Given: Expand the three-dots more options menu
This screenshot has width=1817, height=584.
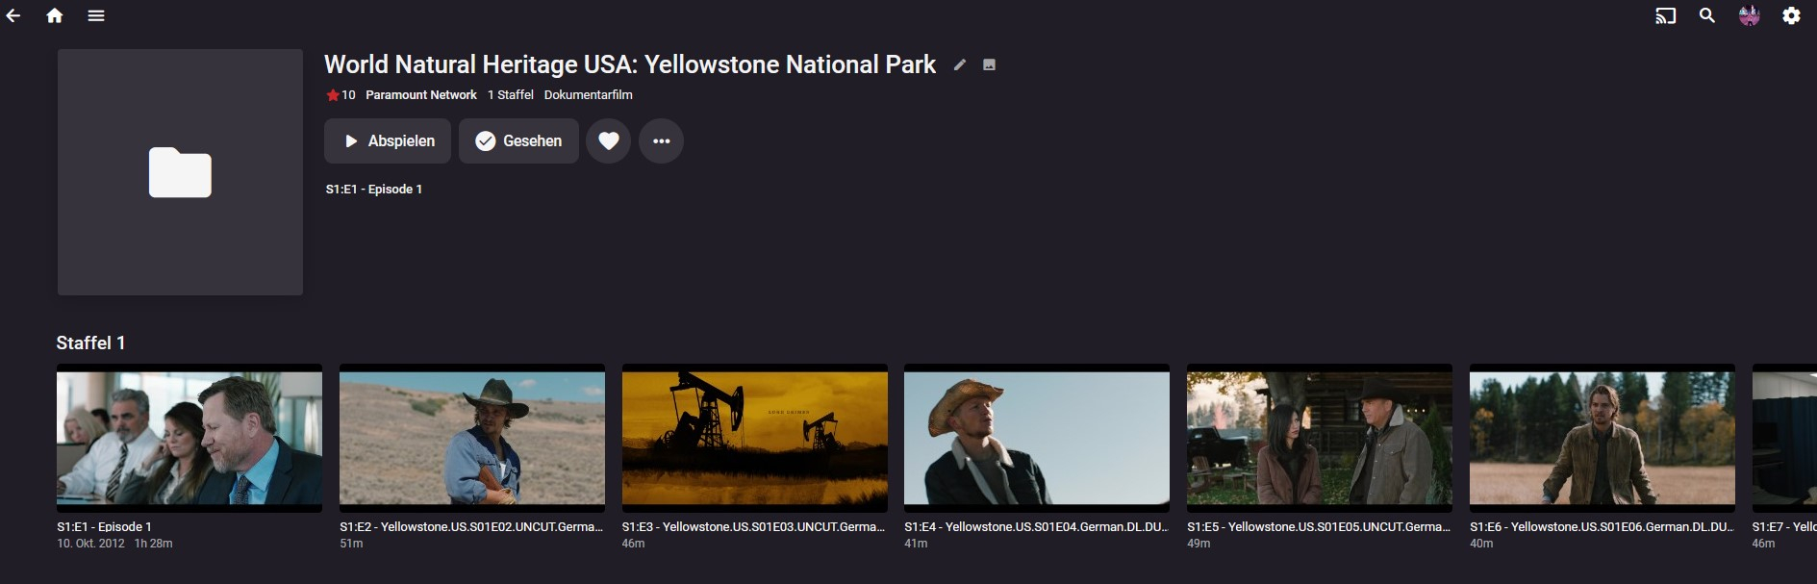Looking at the screenshot, I should coord(661,141).
